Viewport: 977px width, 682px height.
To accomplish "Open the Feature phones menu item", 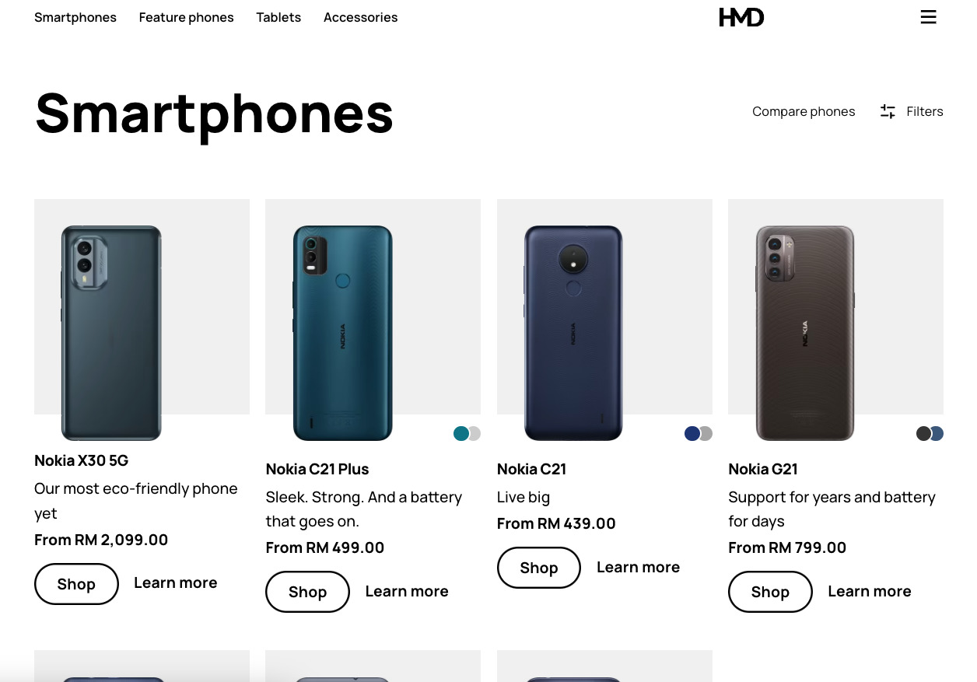I will click(186, 17).
